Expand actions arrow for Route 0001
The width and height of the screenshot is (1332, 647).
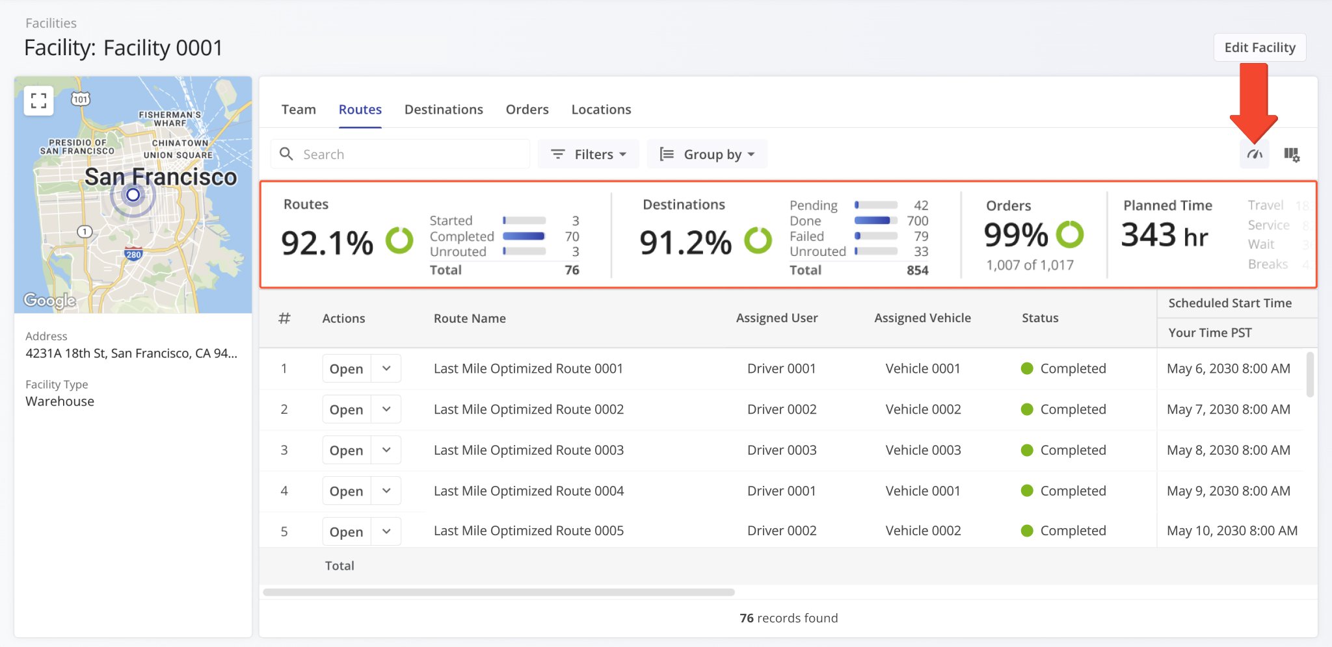pyautogui.click(x=386, y=368)
